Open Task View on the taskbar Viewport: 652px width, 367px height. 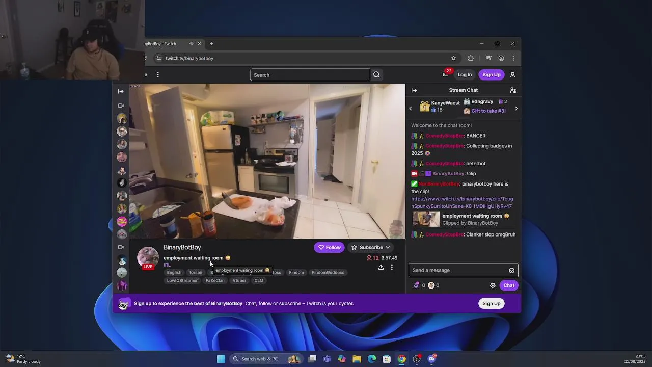(x=312, y=359)
